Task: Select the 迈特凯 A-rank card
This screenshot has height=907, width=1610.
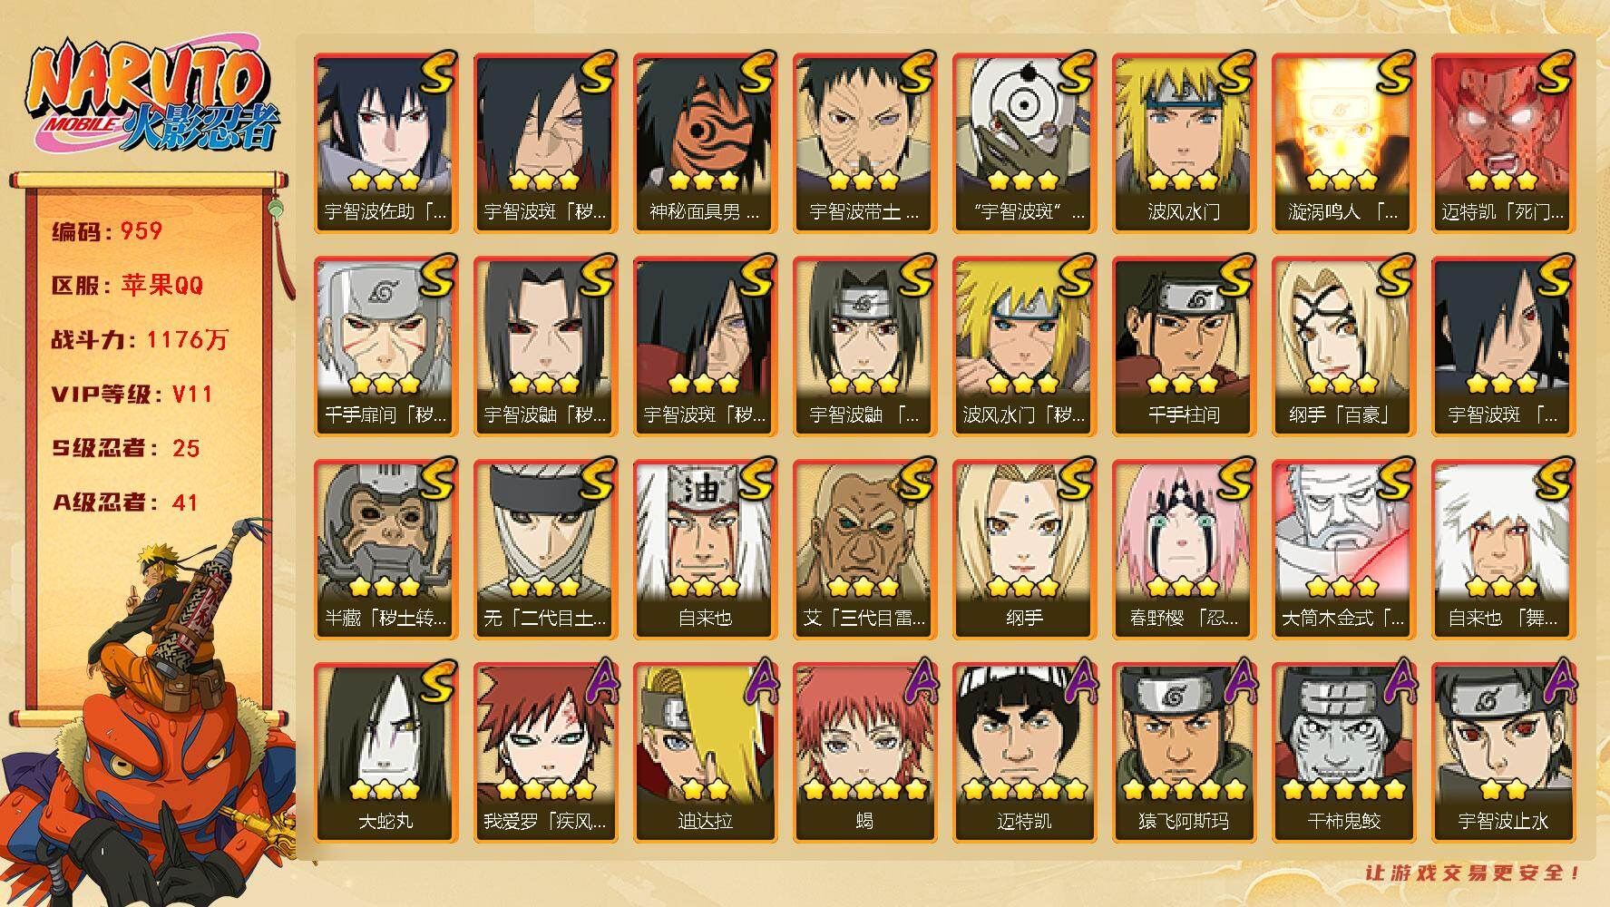Action: pos(1024,752)
